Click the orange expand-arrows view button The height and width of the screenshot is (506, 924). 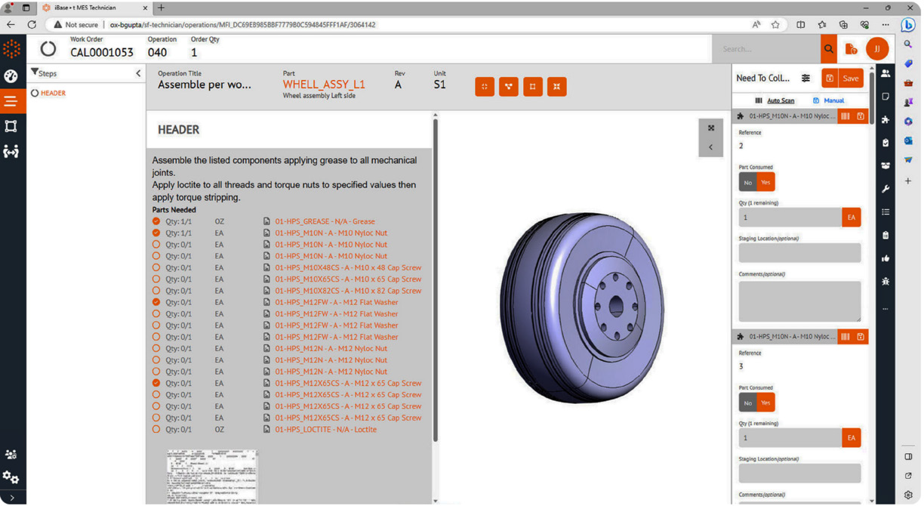[557, 87]
